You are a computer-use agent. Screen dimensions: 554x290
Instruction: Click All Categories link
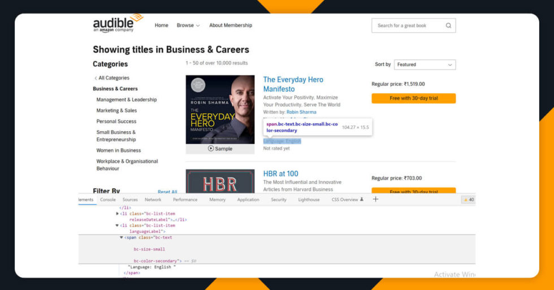[114, 78]
